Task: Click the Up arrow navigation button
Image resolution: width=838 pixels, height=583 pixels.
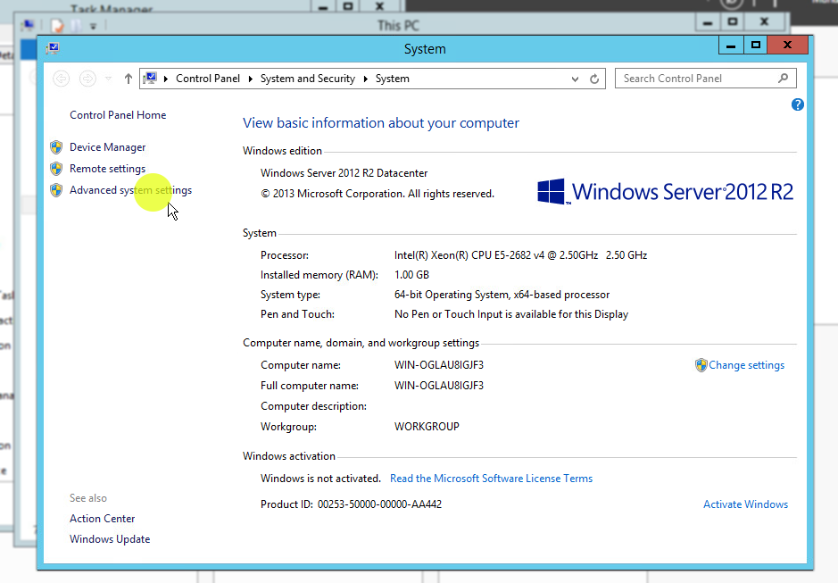Action: click(129, 79)
